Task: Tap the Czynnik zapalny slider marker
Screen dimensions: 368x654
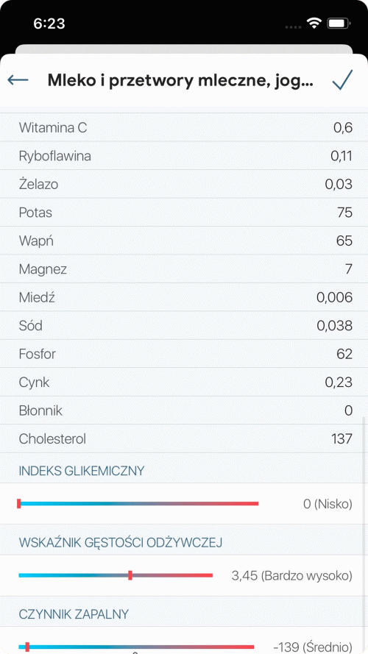Action: coord(27,647)
